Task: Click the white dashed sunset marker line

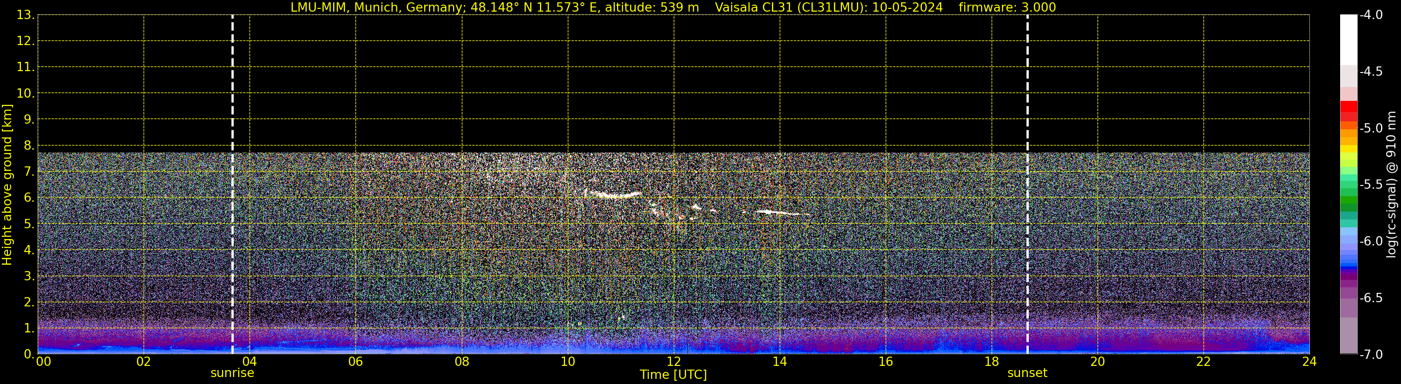Action: coord(1027,185)
